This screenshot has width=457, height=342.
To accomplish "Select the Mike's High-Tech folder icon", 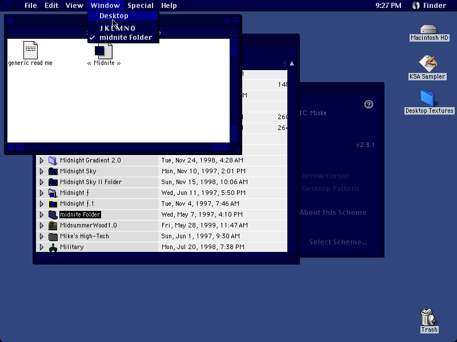I will tap(53, 237).
